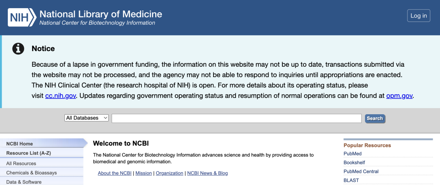This screenshot has height=185, width=440.
Task: Open the cc.nih.gov link
Action: pyautogui.click(x=60, y=96)
